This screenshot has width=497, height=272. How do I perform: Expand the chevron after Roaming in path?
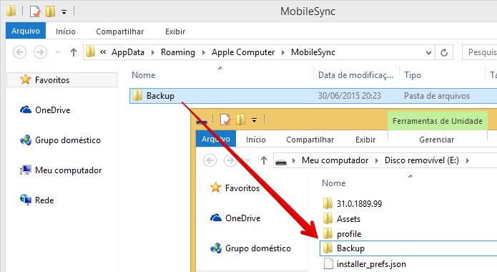coord(204,52)
